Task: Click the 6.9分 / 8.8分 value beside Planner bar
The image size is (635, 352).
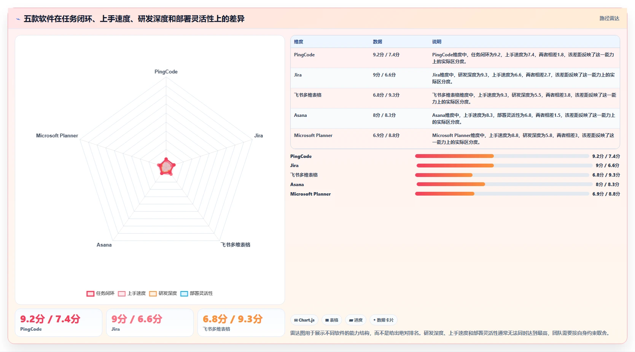Action: [x=606, y=194]
